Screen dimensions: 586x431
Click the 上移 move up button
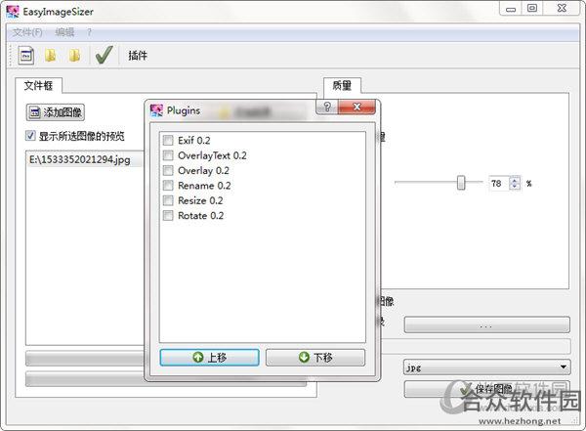(209, 358)
